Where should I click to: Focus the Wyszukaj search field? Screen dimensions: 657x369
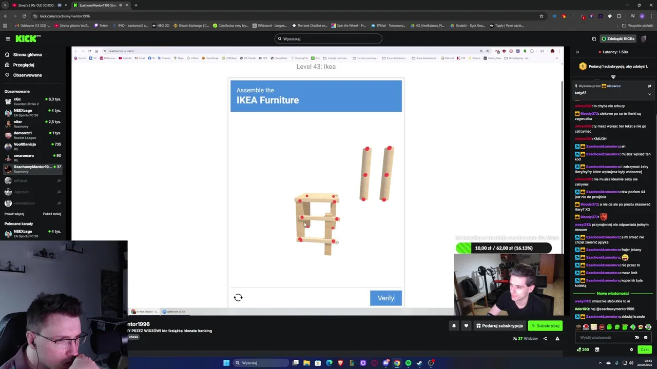click(328, 38)
